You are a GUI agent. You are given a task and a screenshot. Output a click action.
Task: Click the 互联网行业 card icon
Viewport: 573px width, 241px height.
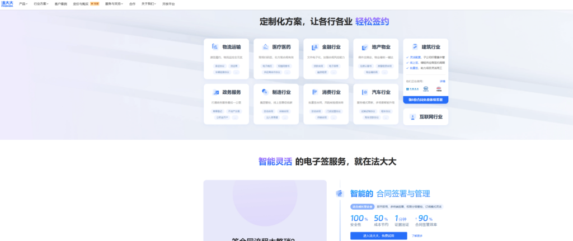(413, 117)
